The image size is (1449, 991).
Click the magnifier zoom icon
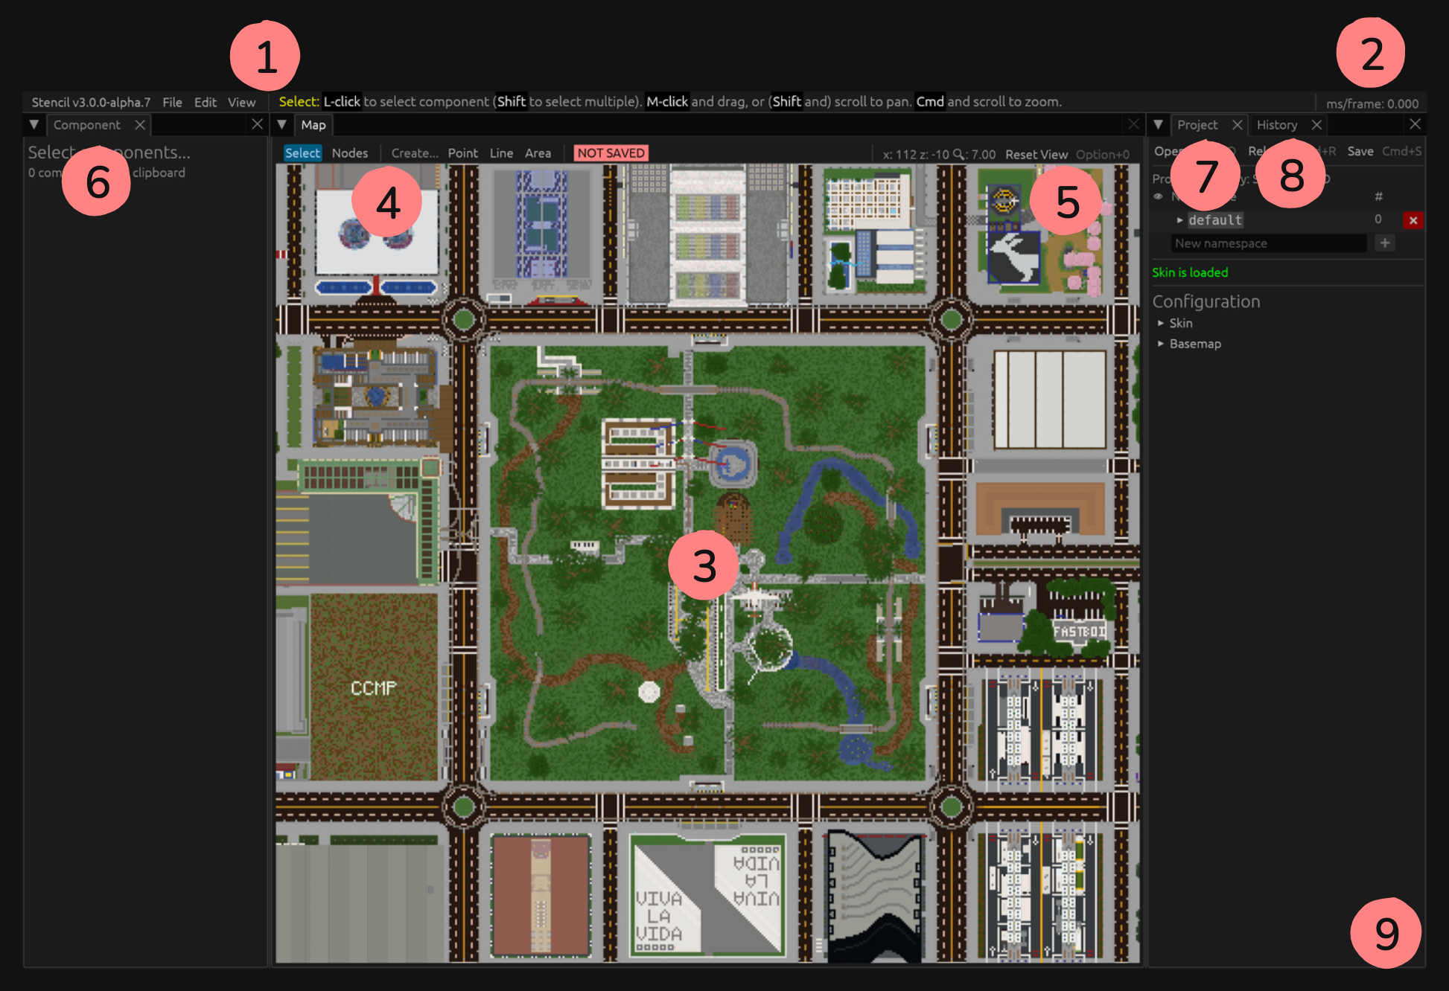[x=958, y=155]
